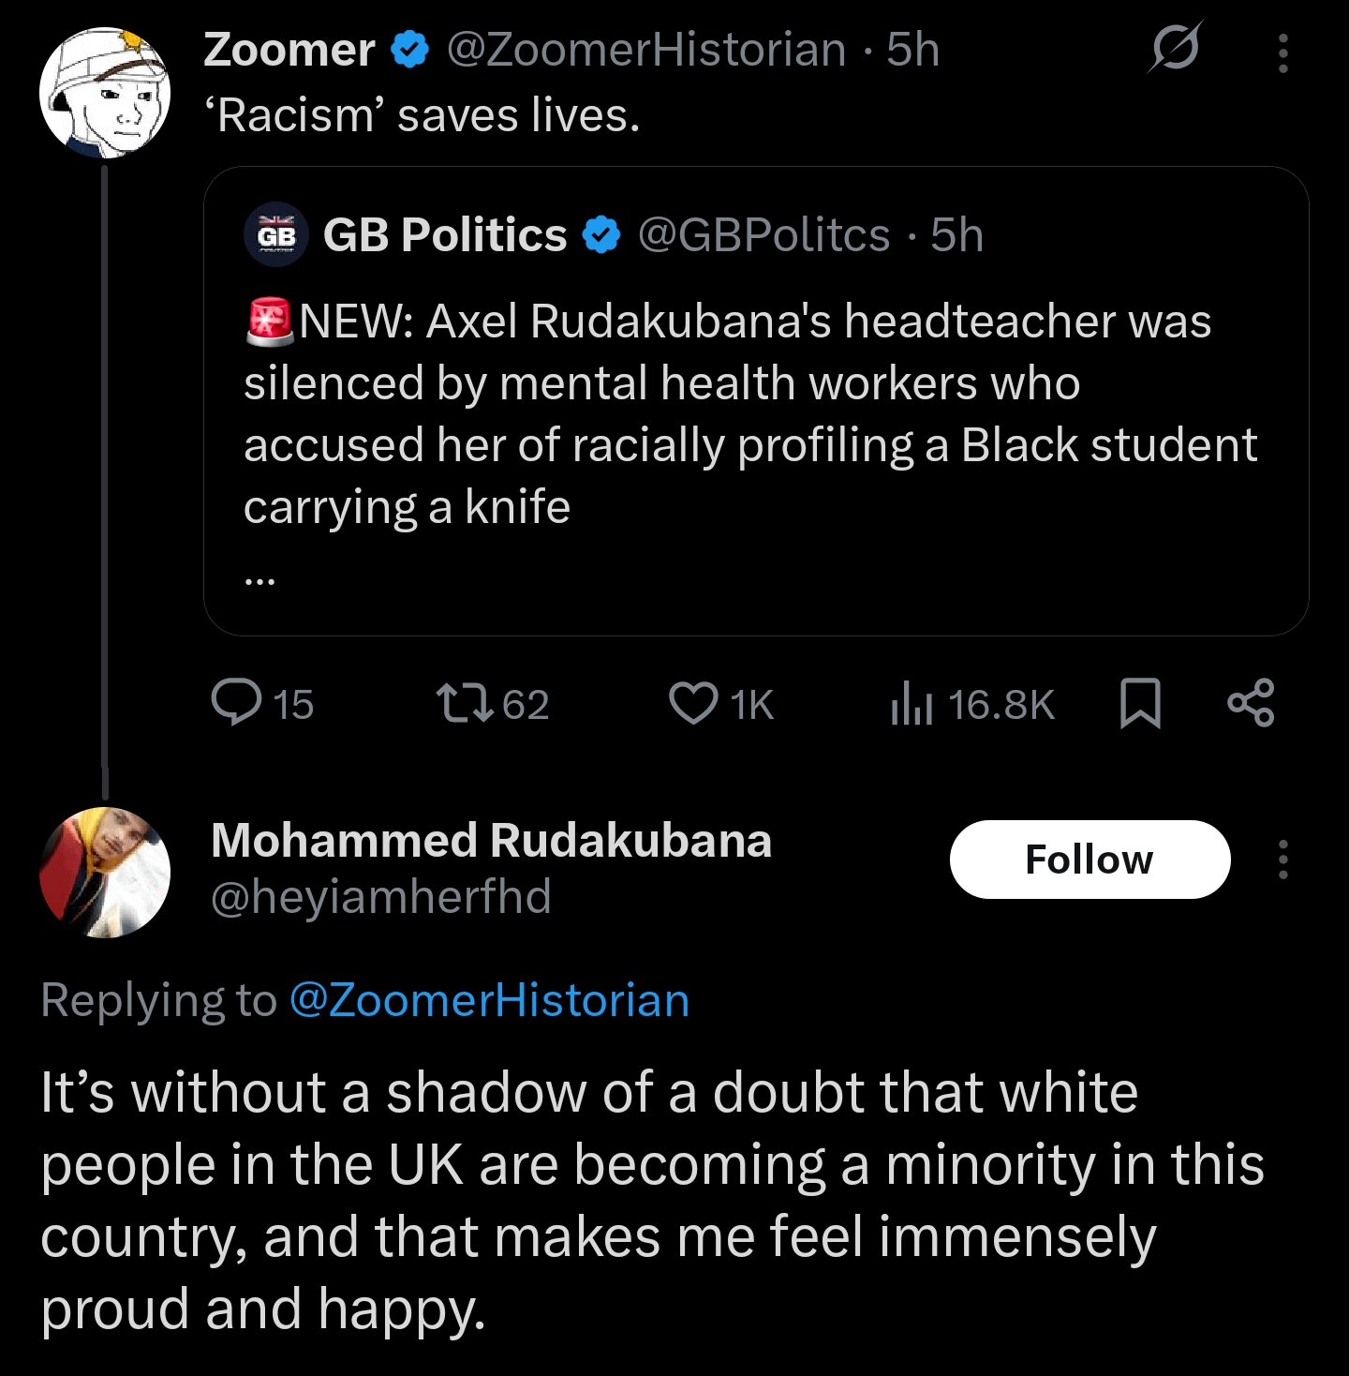Open Zoomer's profile avatar
This screenshot has width=1349, height=1376.
tap(105, 93)
